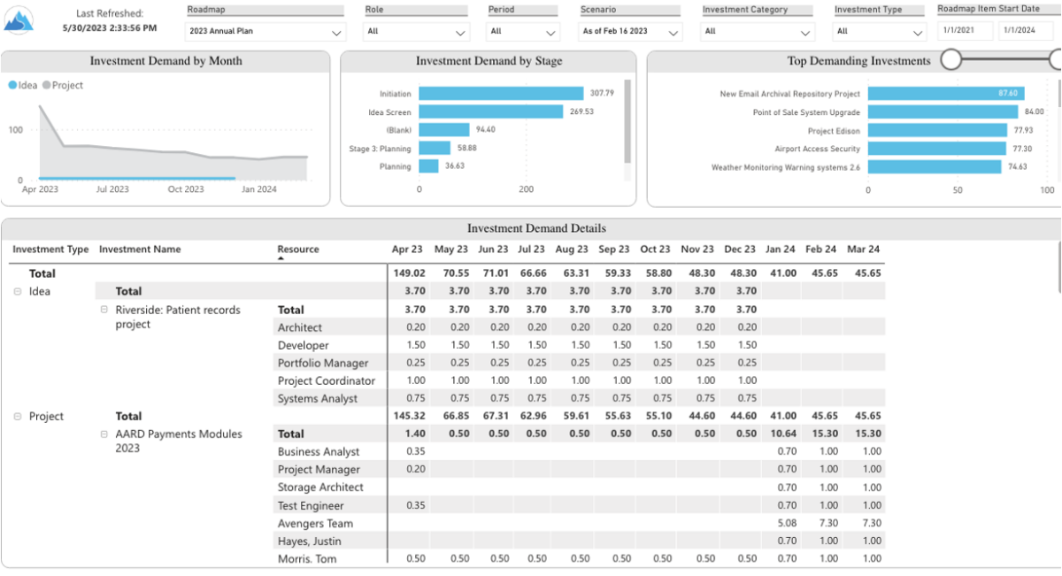Screen dimensions: 1062x576
Task: Open the Scenario dropdown showing As of Feb 16 2023
Action: (630, 30)
